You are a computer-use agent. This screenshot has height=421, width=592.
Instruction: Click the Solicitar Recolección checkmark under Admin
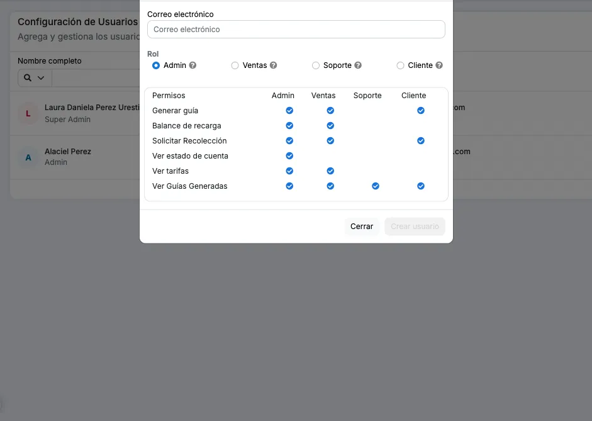(x=289, y=141)
